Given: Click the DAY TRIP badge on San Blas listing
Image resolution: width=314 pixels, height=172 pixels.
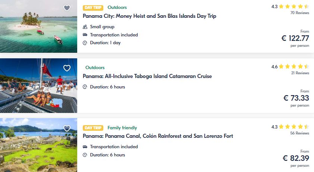Looking at the screenshot, I should point(93,7).
